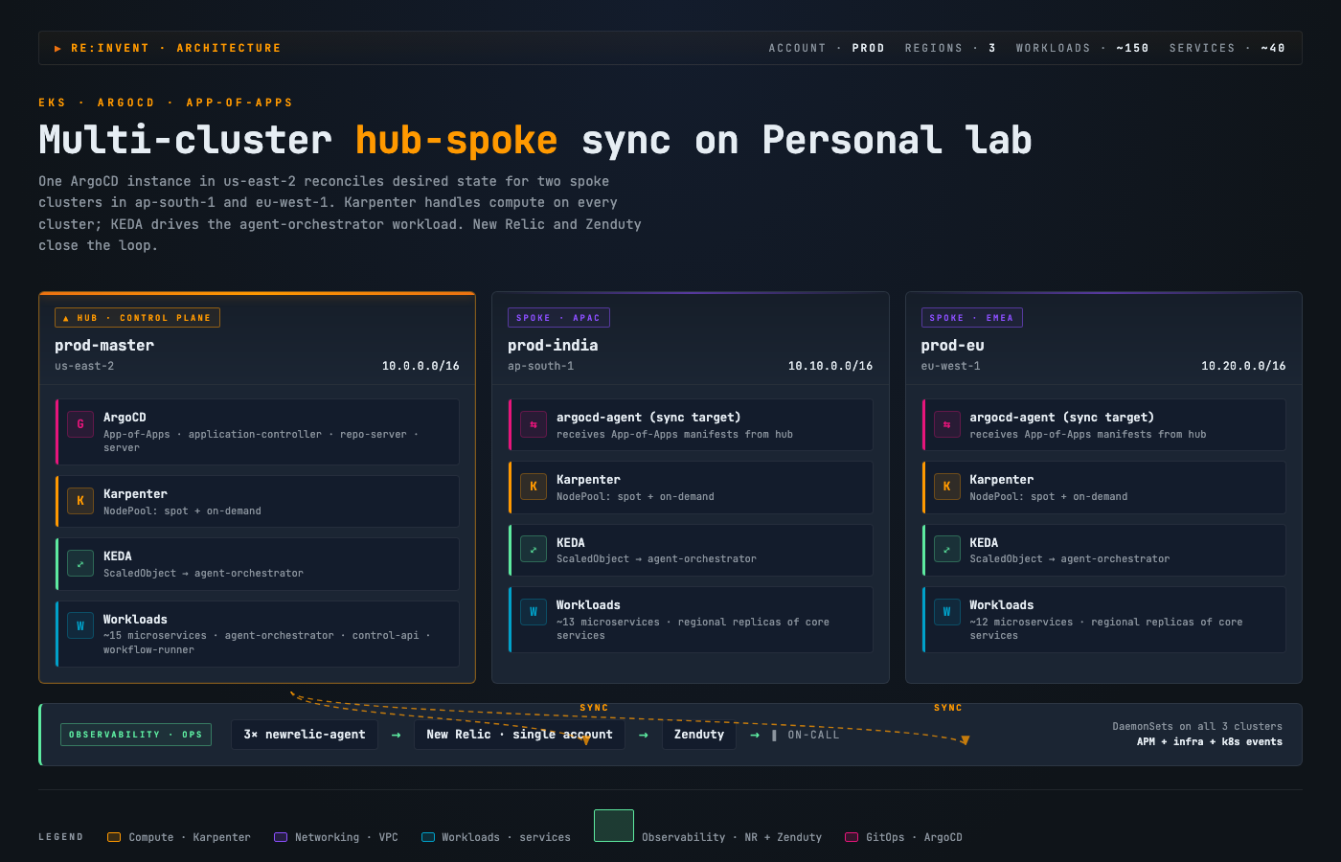
Task: Click the WORKLOADS · ~150 header stat
Action: click(x=1082, y=48)
